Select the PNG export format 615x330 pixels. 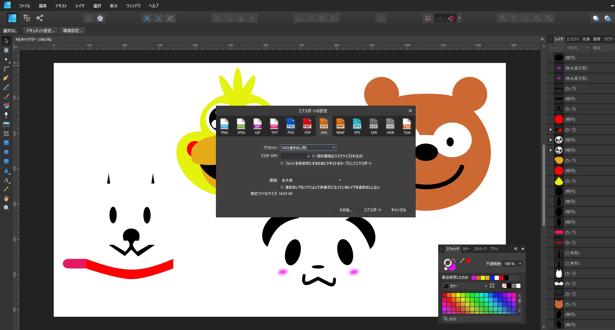[225, 126]
